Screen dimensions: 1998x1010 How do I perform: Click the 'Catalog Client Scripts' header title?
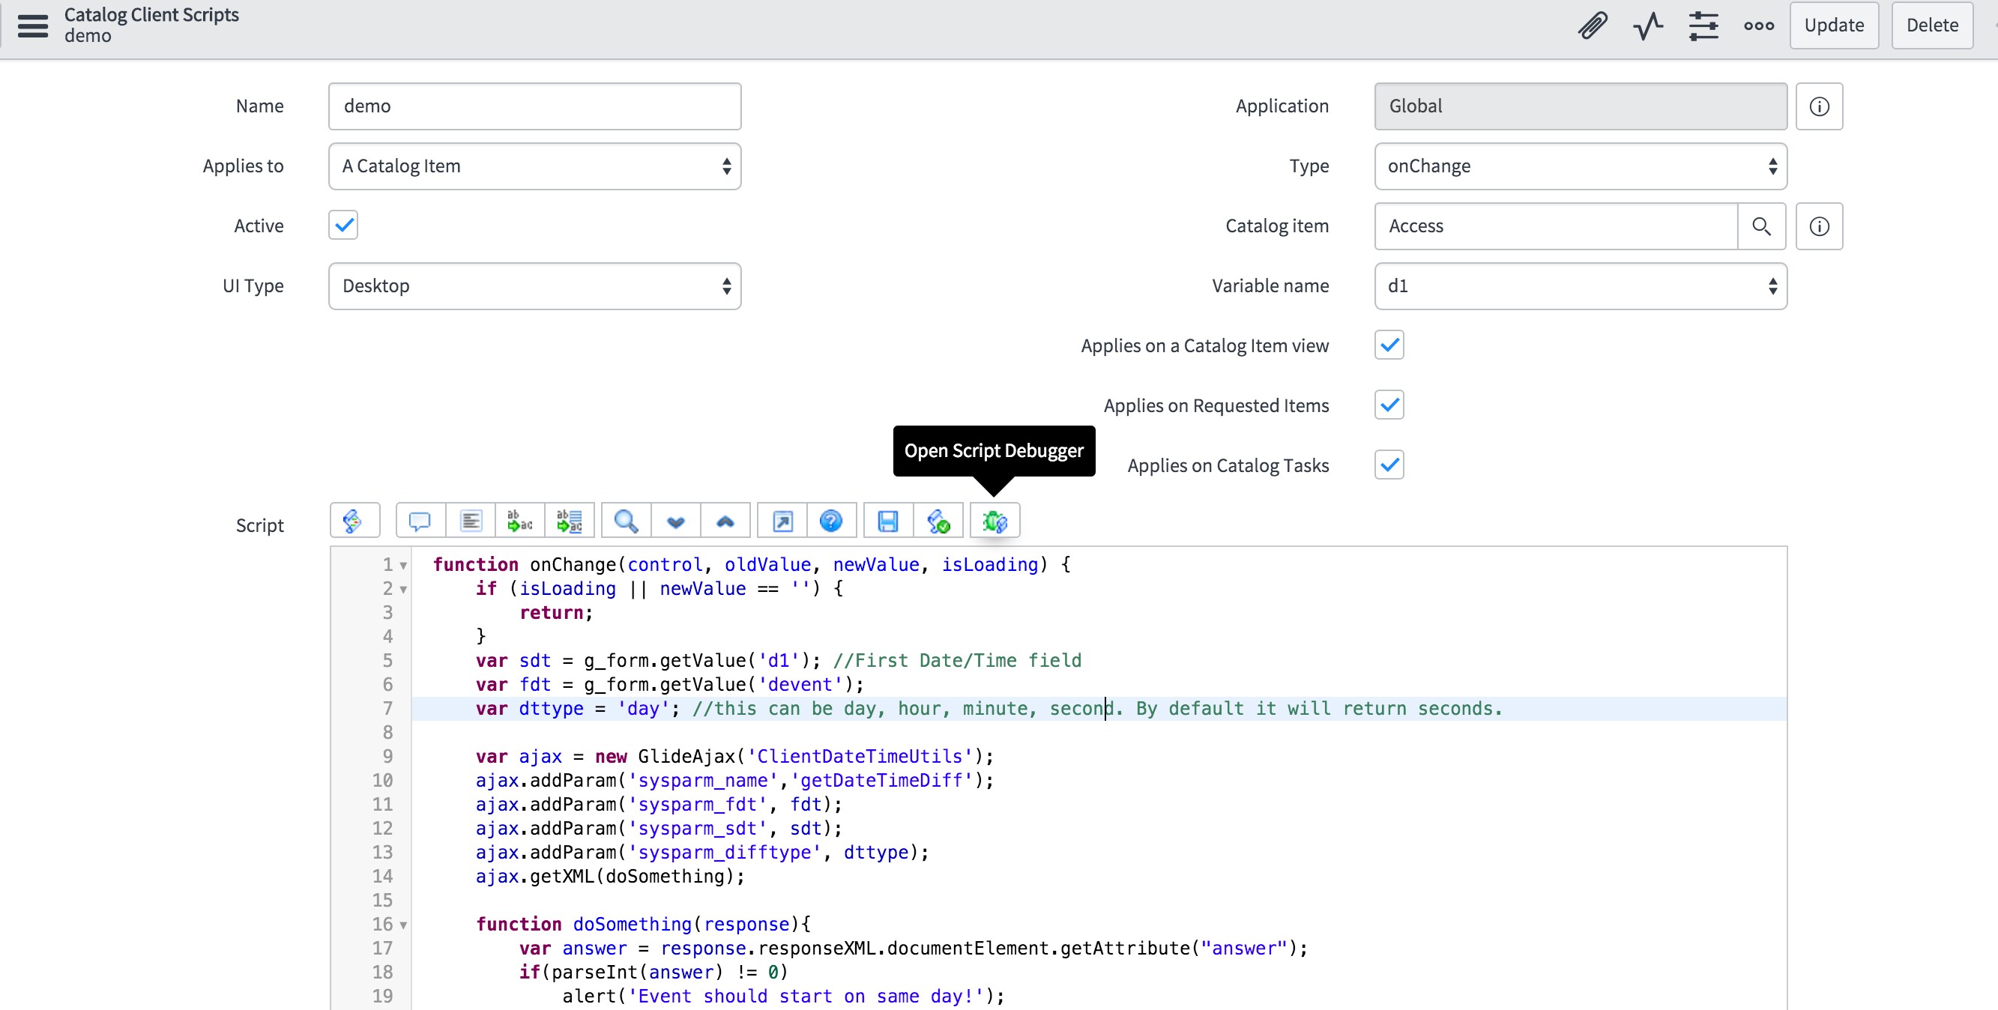[x=151, y=15]
